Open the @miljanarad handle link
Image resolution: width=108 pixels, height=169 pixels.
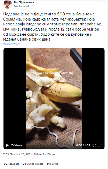coord(21,6)
